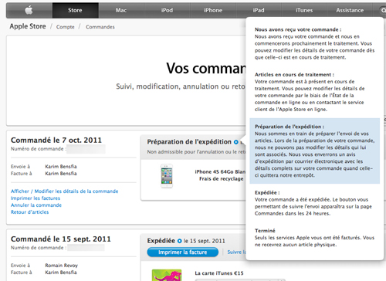Click 'Terminé' heading in popup

click(265, 231)
